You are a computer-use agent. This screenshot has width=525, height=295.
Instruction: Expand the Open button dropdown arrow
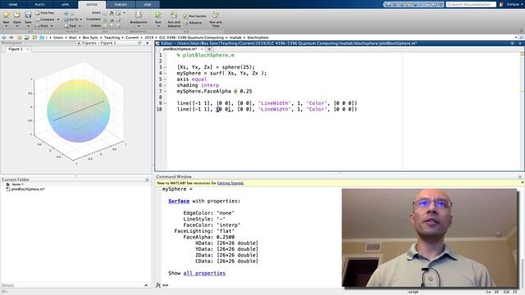17,26
